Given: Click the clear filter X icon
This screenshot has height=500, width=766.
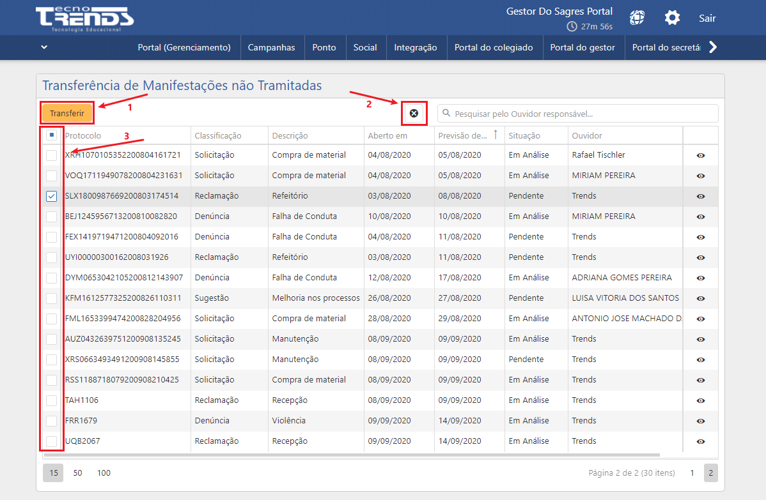Looking at the screenshot, I should click(x=414, y=114).
